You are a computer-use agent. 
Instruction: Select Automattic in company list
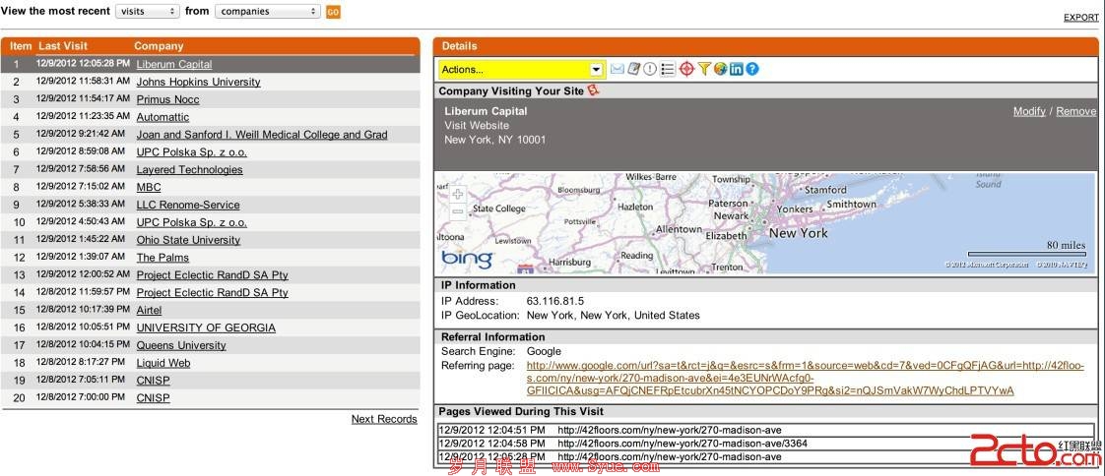162,117
